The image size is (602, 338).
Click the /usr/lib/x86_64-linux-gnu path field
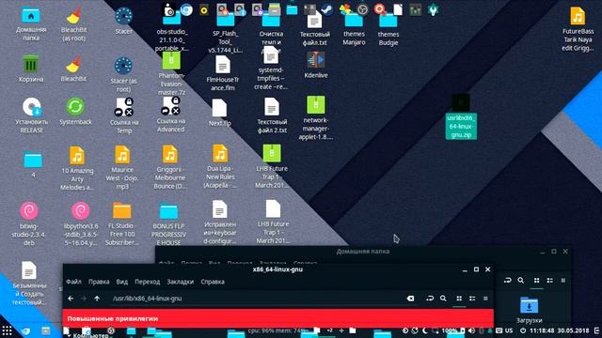click(263, 299)
